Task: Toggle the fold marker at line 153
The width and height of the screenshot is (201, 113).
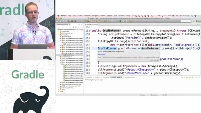Action: tap(91, 31)
